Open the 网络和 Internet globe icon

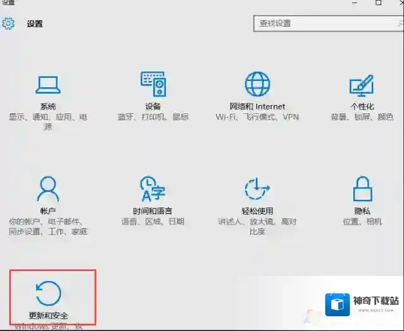pos(257,84)
